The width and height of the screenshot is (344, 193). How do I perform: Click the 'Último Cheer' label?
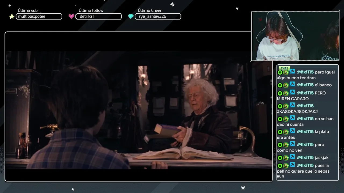[x=150, y=10]
